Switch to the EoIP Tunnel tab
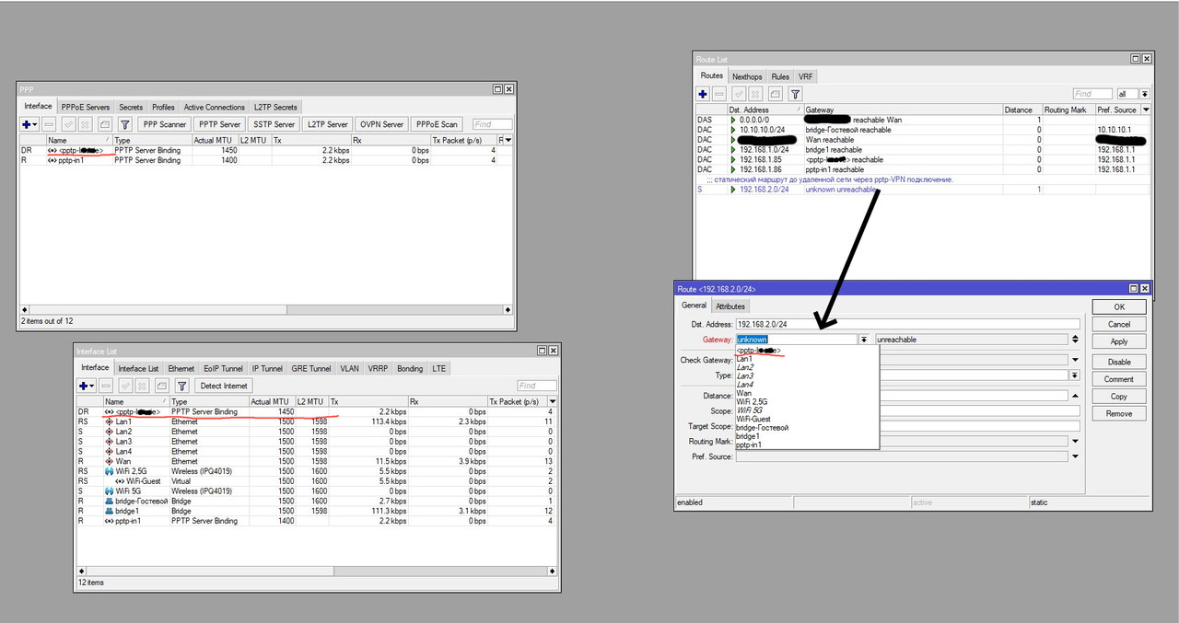 [x=224, y=368]
